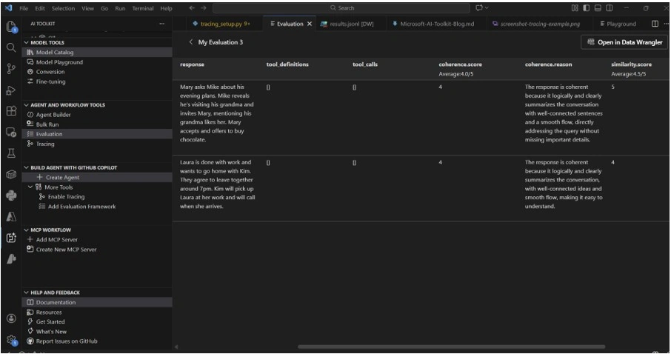
Task: Open the Explorer icon in activity bar
Action: click(x=11, y=27)
